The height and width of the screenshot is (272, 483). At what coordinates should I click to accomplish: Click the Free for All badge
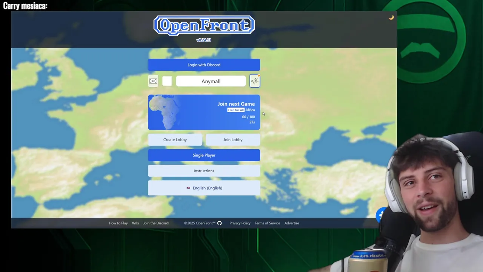pyautogui.click(x=236, y=110)
